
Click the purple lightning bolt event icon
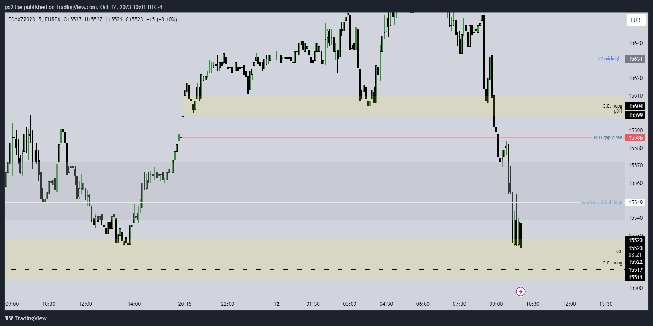point(521,291)
